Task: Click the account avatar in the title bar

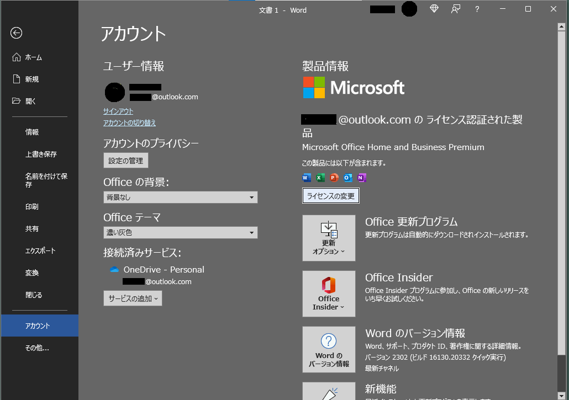Action: [x=409, y=9]
